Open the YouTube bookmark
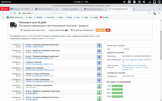 click(x=104, y=17)
